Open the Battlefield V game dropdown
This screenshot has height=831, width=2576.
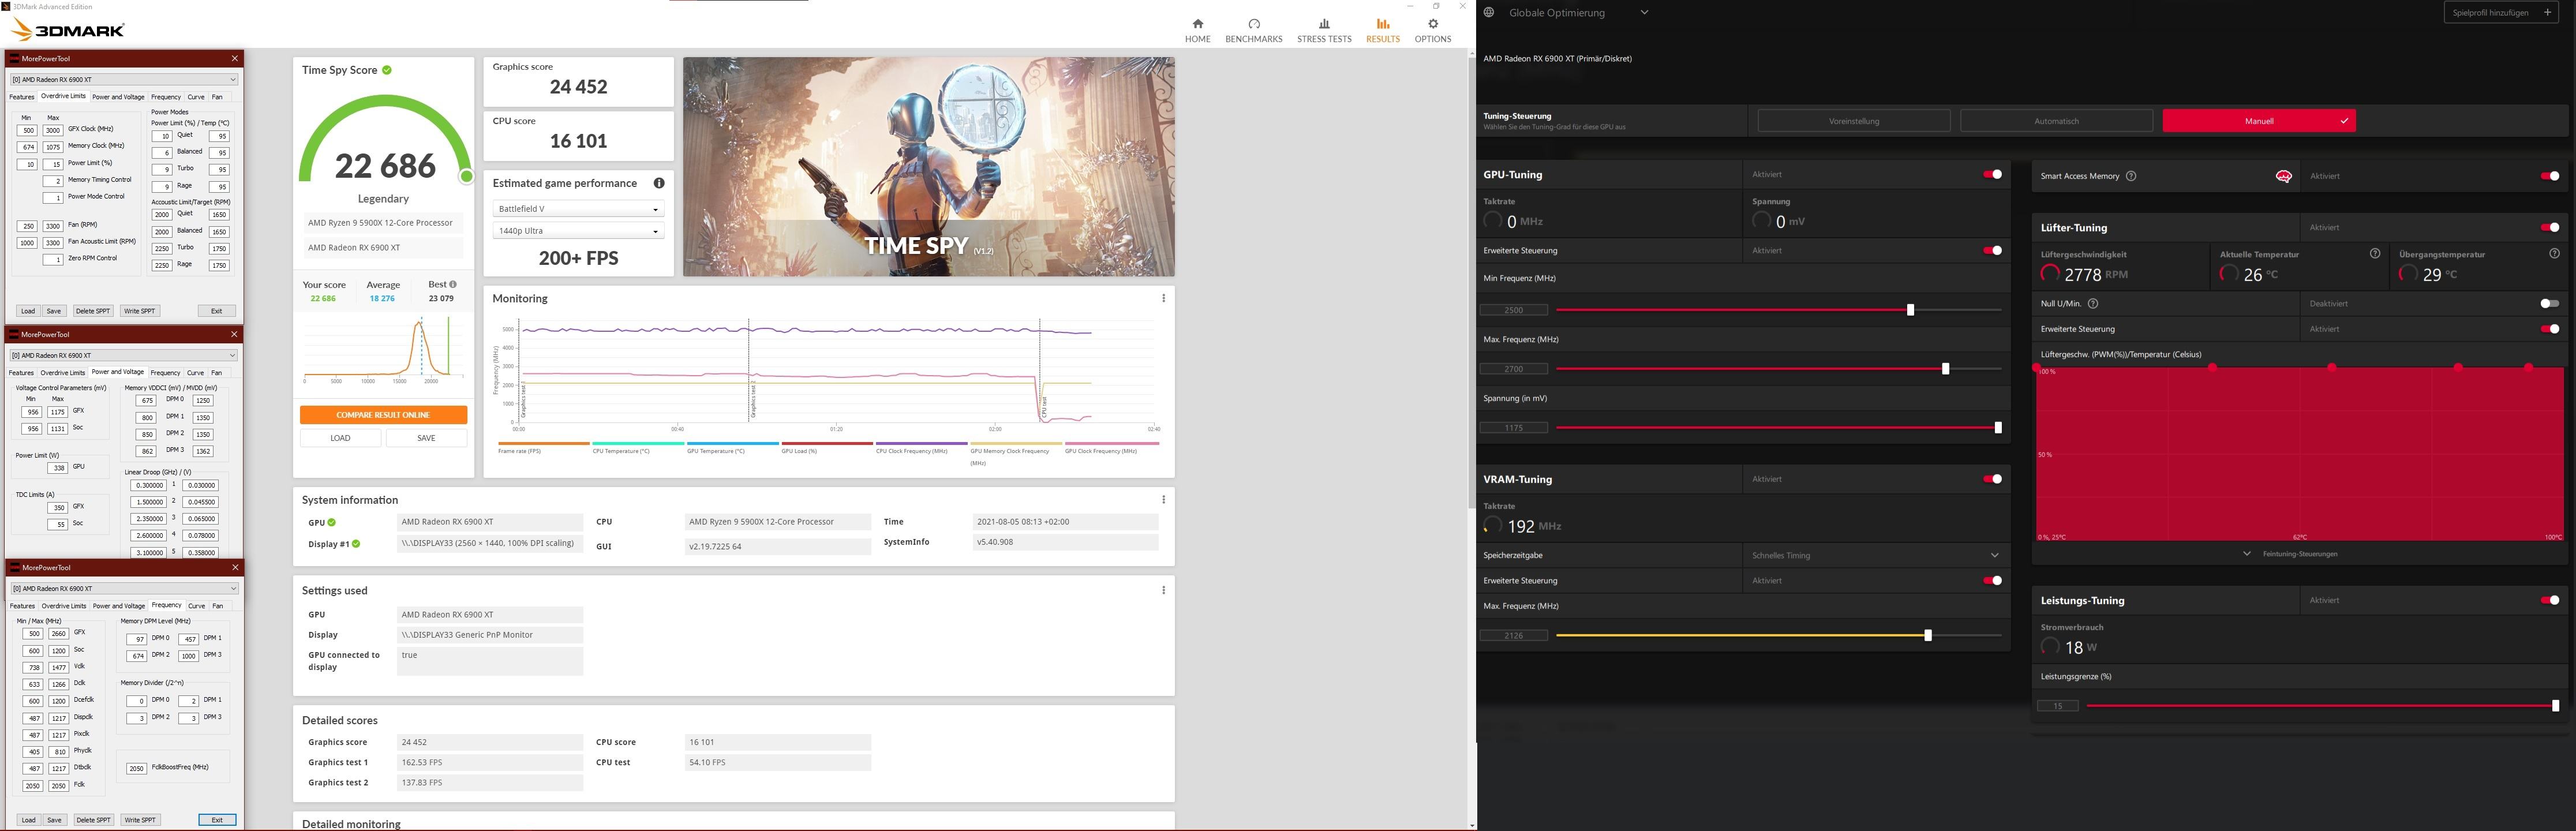(578, 209)
